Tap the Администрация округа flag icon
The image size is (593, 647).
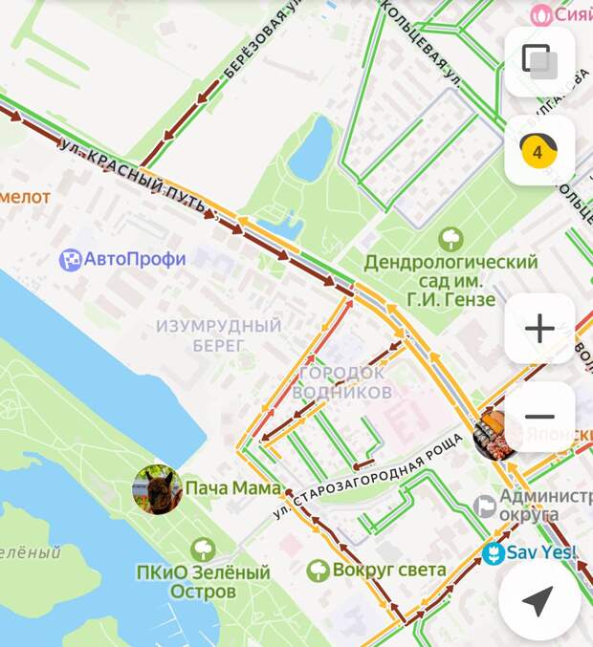tap(484, 507)
